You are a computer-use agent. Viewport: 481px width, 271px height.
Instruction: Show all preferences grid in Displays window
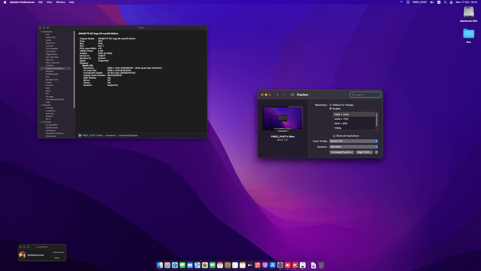(x=292, y=95)
